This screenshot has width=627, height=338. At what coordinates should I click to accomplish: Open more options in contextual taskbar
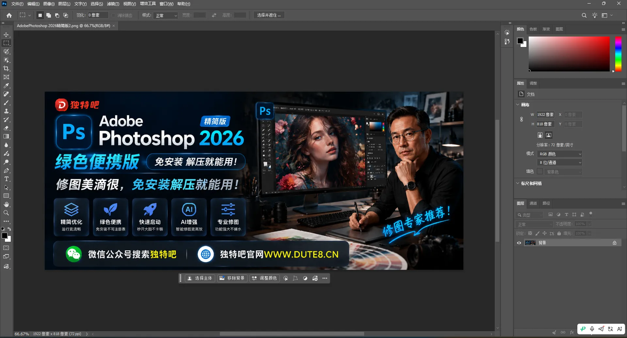pyautogui.click(x=325, y=278)
